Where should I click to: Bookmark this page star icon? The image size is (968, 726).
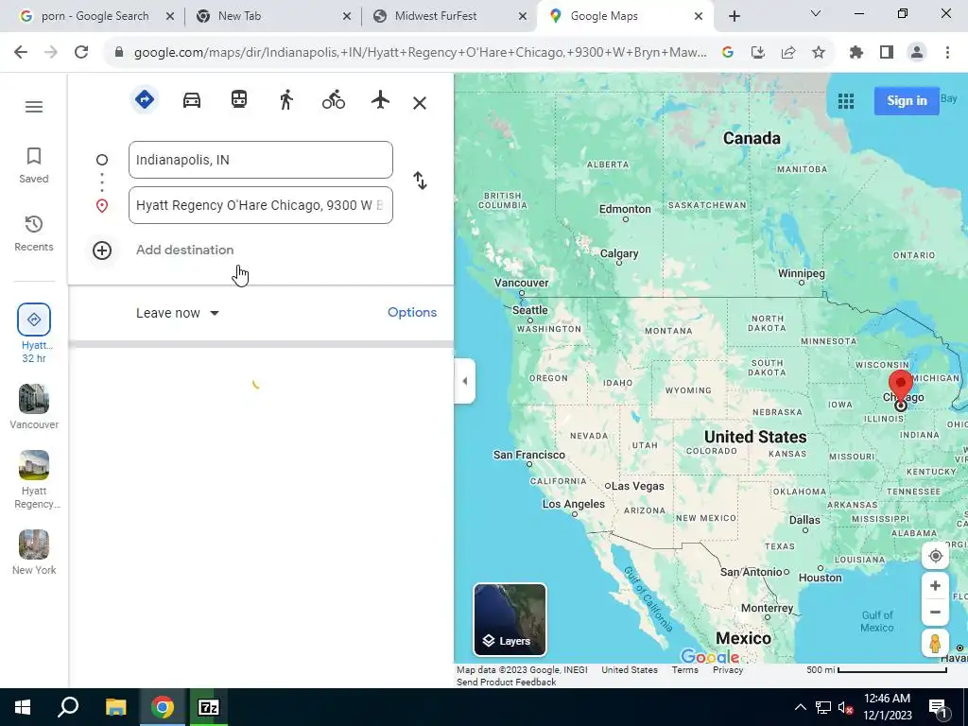[x=818, y=53]
